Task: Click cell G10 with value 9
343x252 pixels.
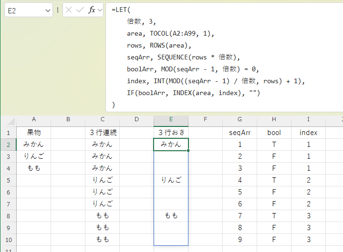Action: pyautogui.click(x=240, y=240)
